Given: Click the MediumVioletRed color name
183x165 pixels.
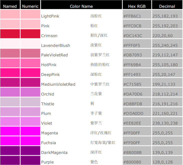Looking at the screenshot, I should 58,84.
